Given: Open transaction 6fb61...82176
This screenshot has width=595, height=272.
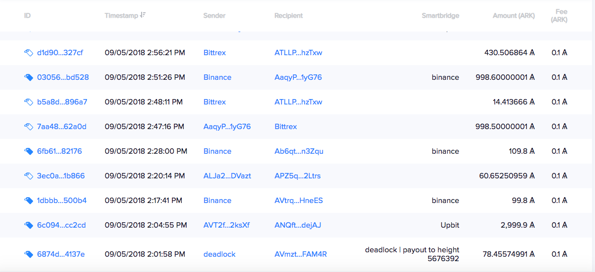Looking at the screenshot, I should coord(59,151).
